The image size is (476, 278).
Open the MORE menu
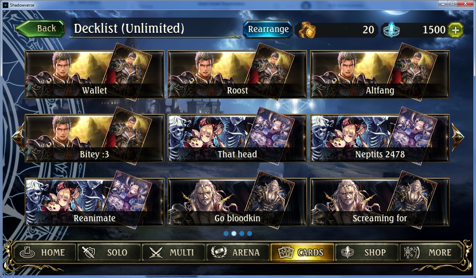431,252
